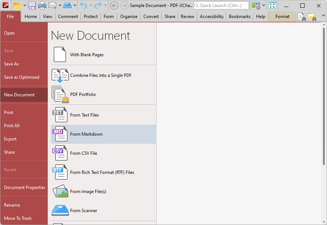Click the Combine Files into a Single PDF label
The width and height of the screenshot is (327, 225).
101,75
